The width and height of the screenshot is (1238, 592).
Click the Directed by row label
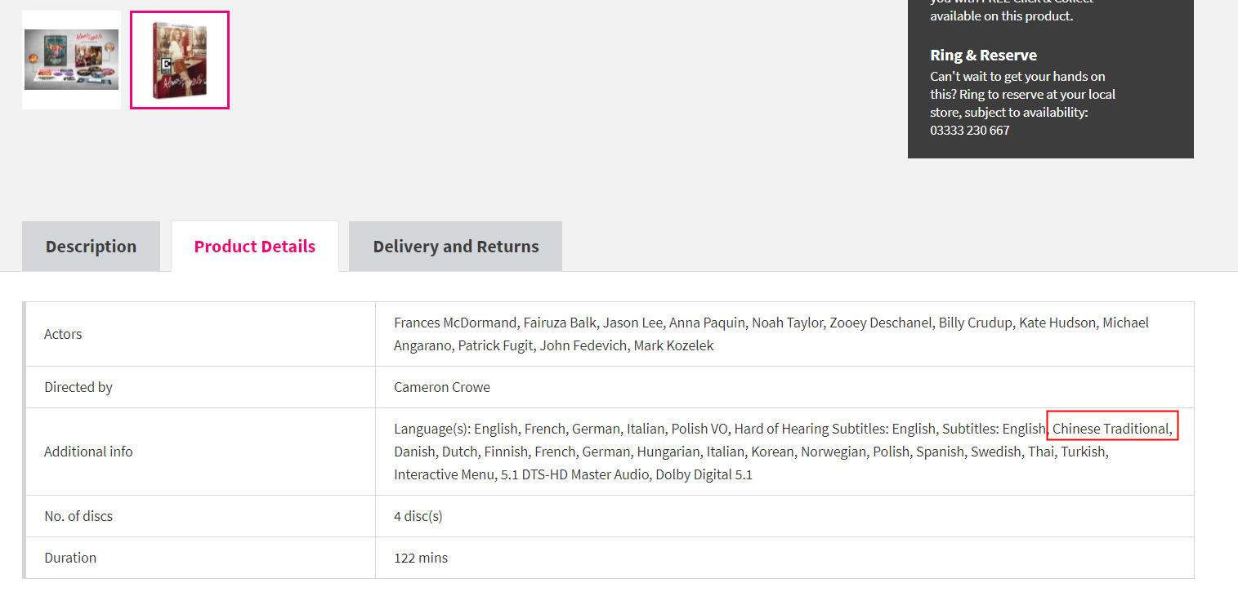coord(78,387)
